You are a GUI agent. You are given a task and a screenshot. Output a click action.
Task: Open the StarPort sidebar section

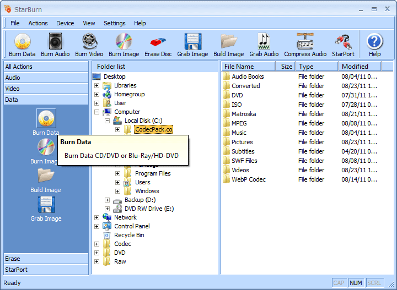click(x=46, y=270)
